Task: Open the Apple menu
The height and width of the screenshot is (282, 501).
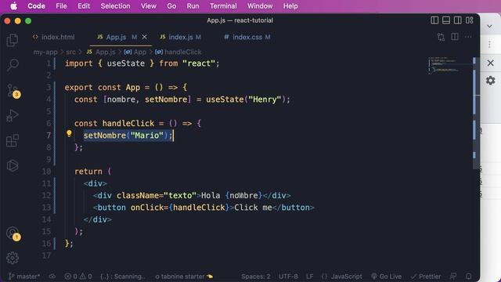Action: [14, 6]
